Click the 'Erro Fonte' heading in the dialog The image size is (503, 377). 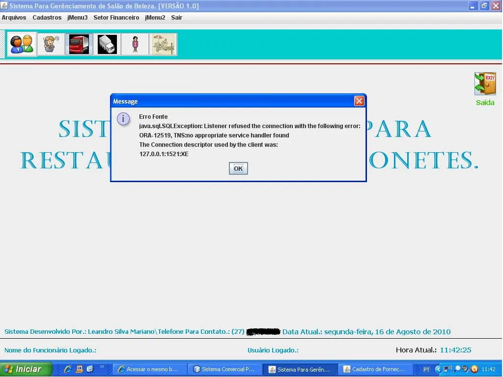pyautogui.click(x=153, y=117)
